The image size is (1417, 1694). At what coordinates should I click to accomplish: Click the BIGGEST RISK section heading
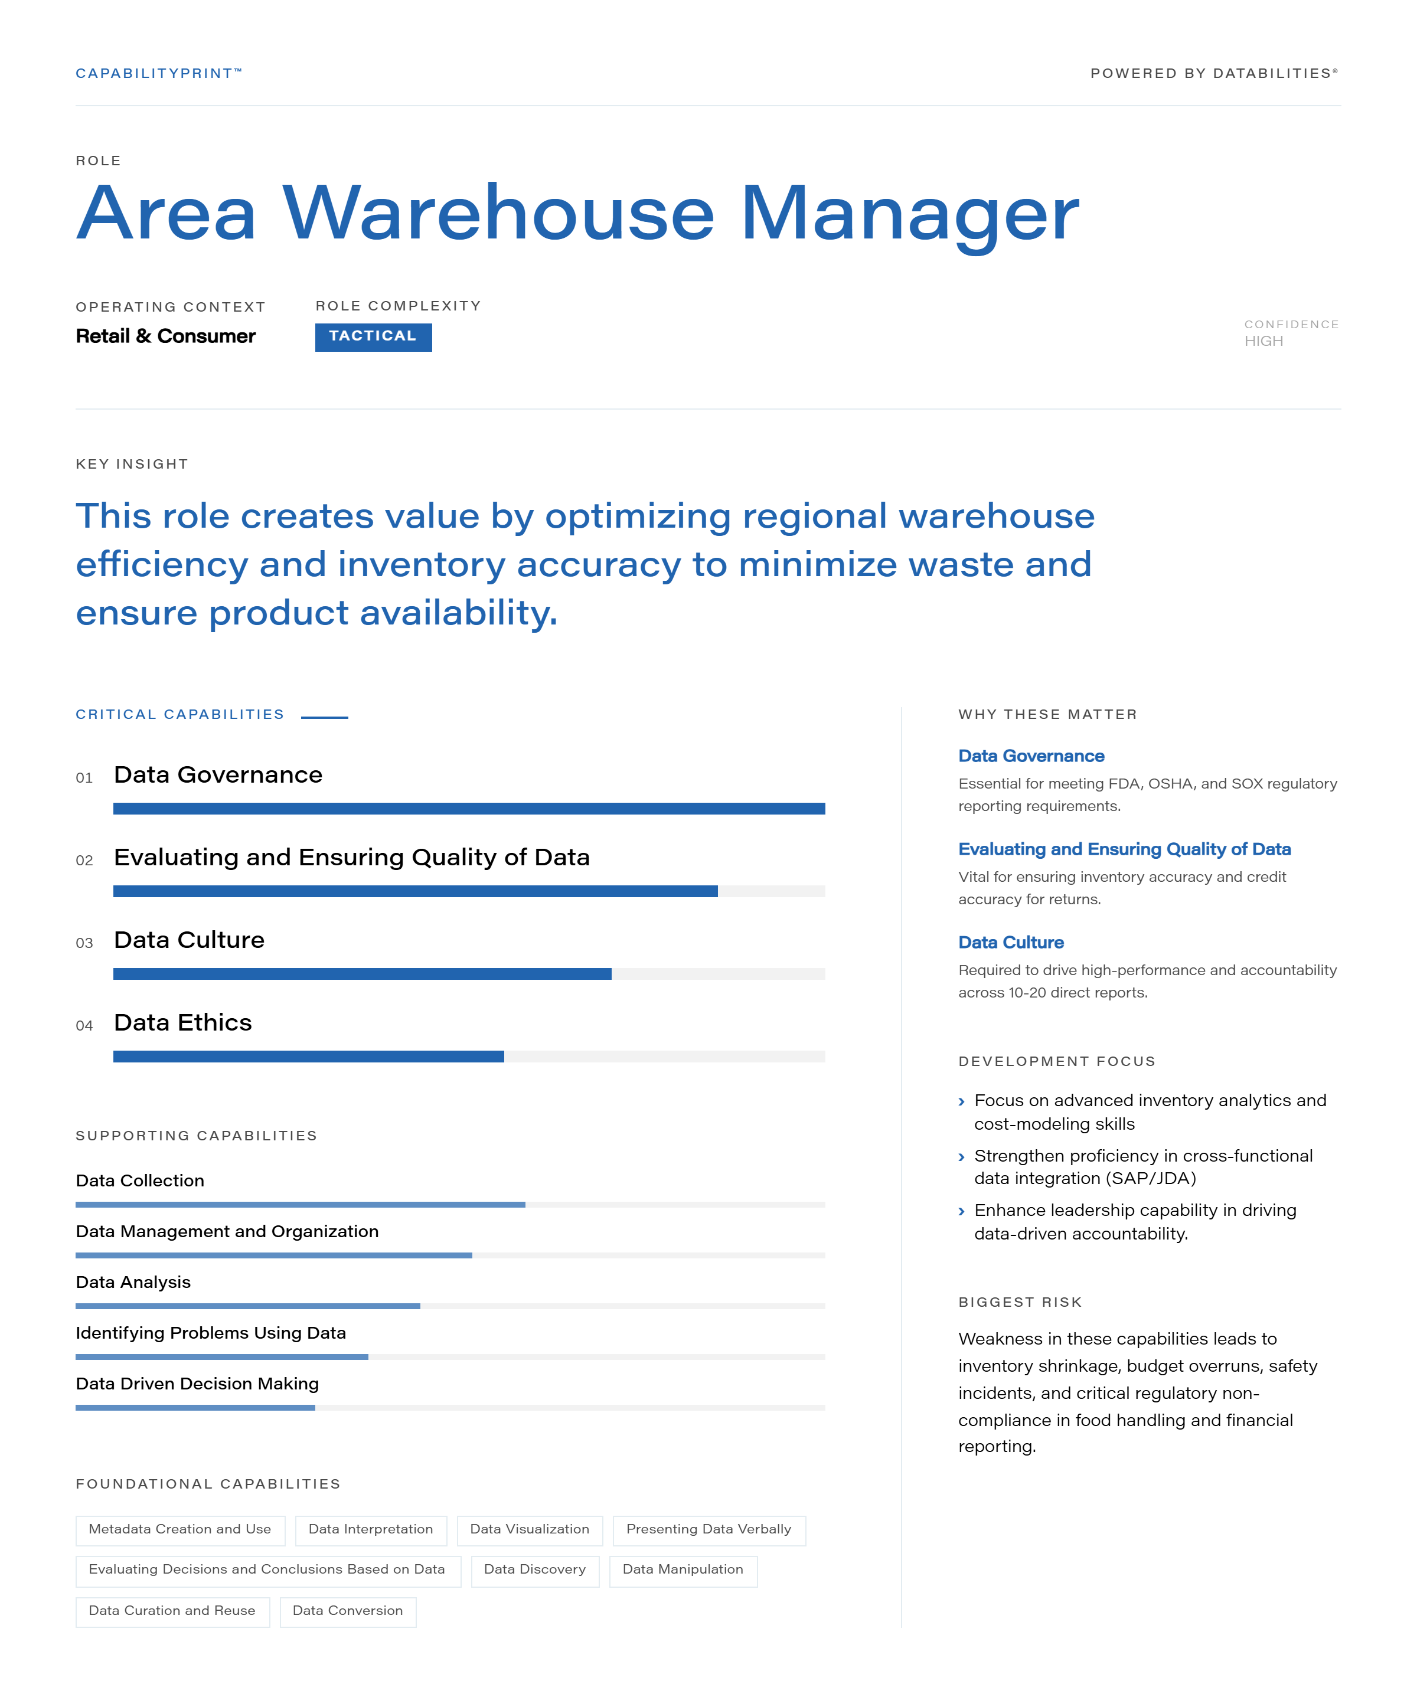[1020, 1303]
